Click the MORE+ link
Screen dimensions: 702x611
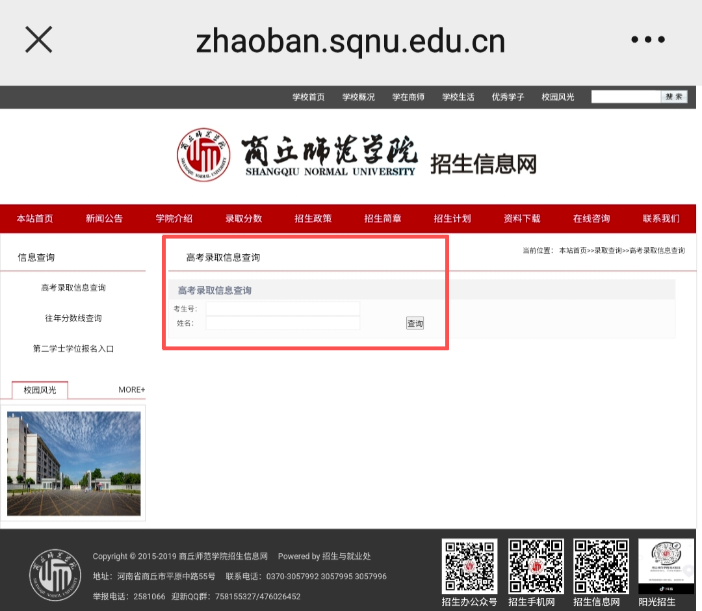(131, 390)
